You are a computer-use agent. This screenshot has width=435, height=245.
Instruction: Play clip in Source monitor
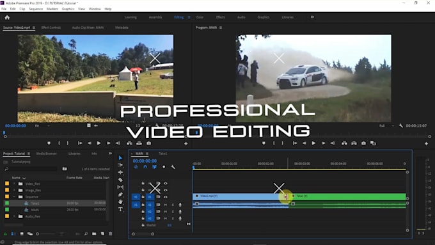point(99,143)
